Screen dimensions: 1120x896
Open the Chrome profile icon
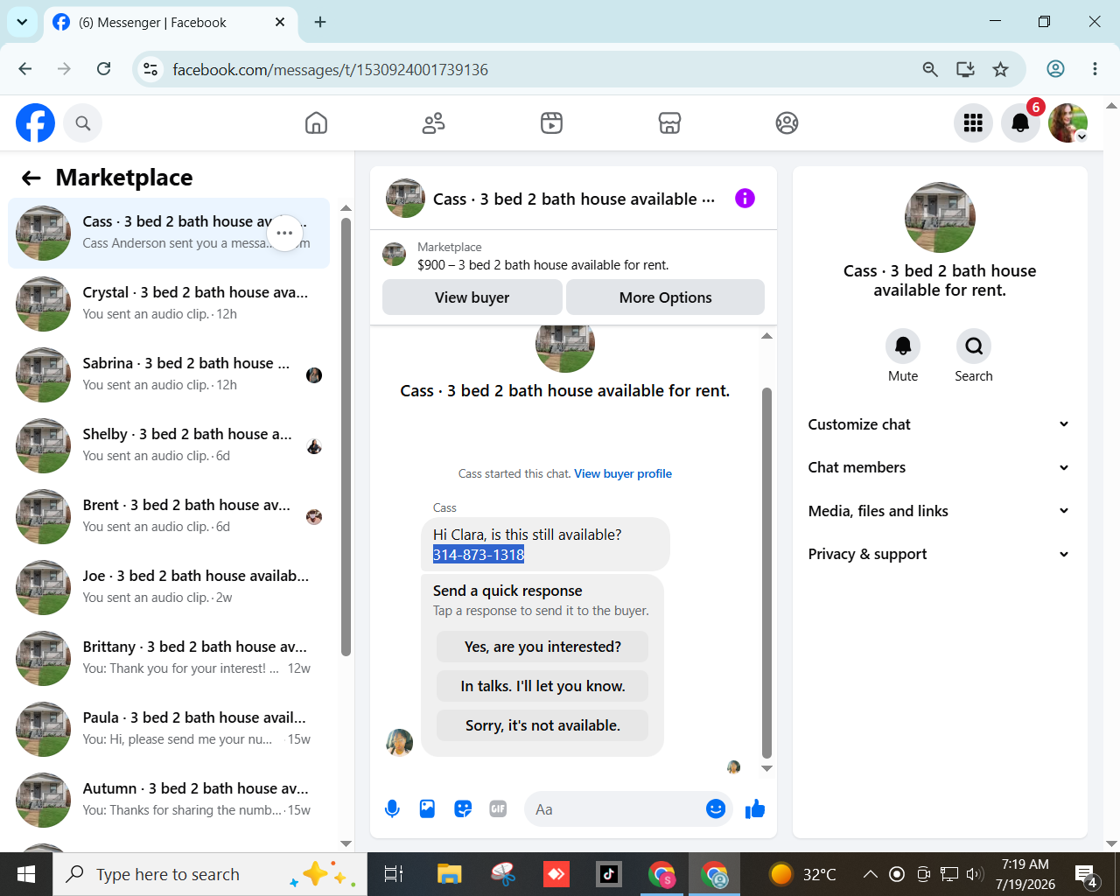(1056, 69)
